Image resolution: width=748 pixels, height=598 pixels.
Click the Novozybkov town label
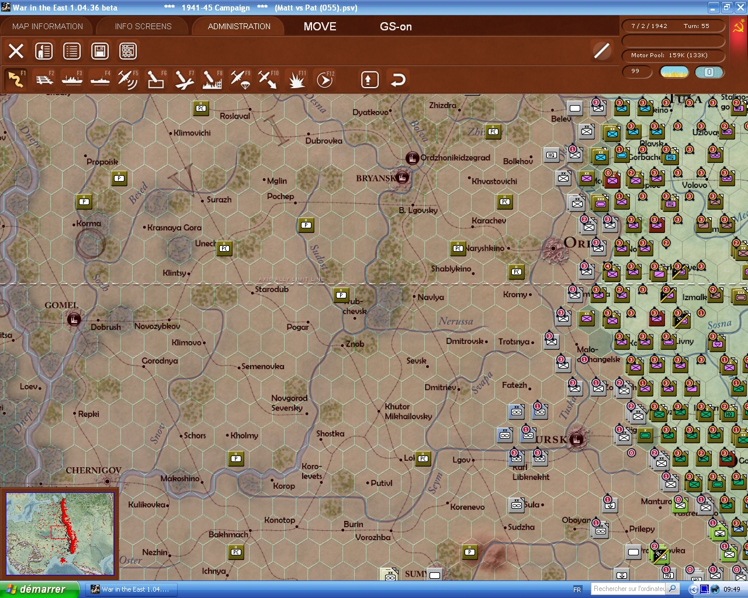[157, 326]
